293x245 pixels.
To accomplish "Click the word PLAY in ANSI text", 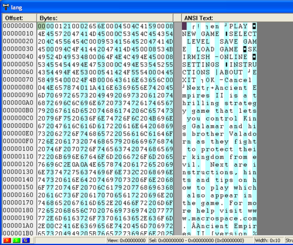I will pyautogui.click(x=238, y=26).
